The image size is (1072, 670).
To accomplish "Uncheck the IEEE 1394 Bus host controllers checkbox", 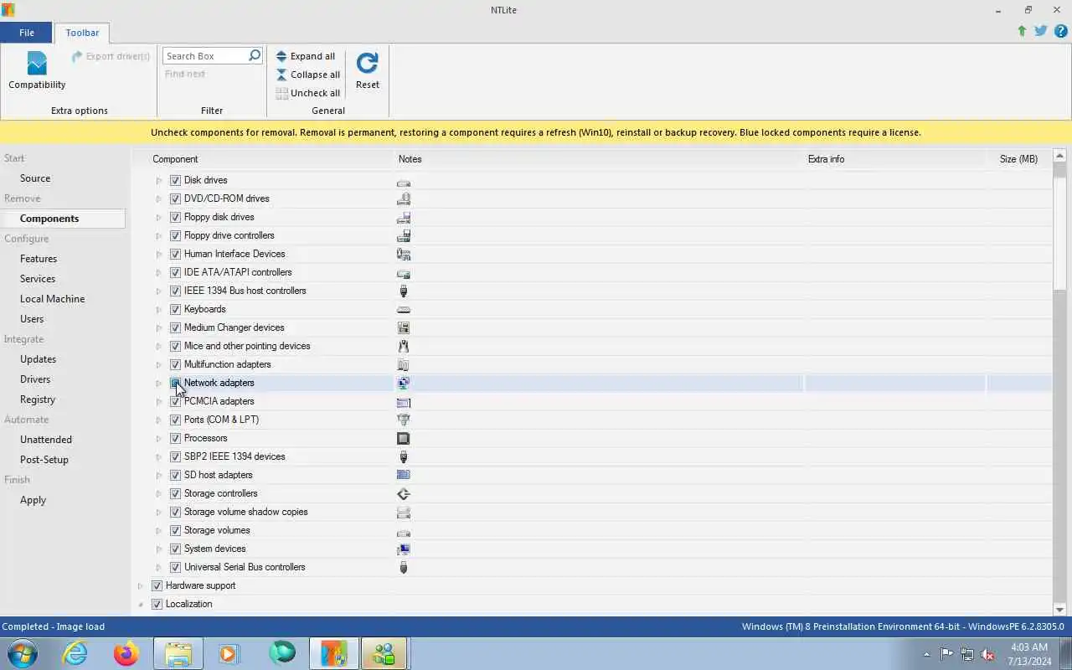I will pos(175,291).
